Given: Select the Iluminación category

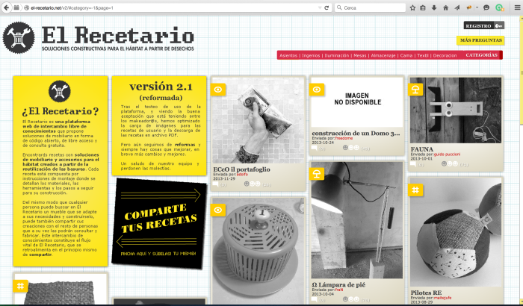Looking at the screenshot, I should [336, 56].
